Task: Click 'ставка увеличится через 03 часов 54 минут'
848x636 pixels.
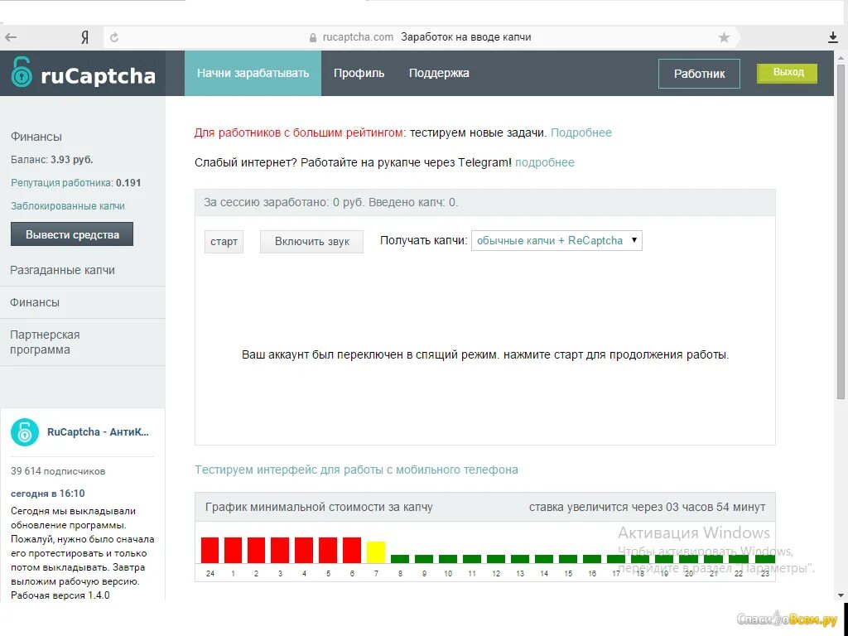Action: coord(647,508)
